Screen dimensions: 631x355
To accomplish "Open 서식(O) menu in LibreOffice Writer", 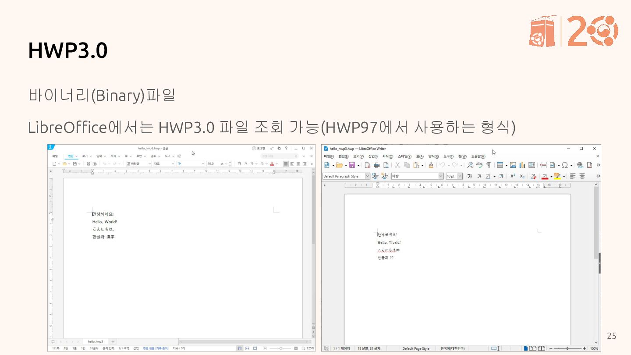I will [387, 156].
